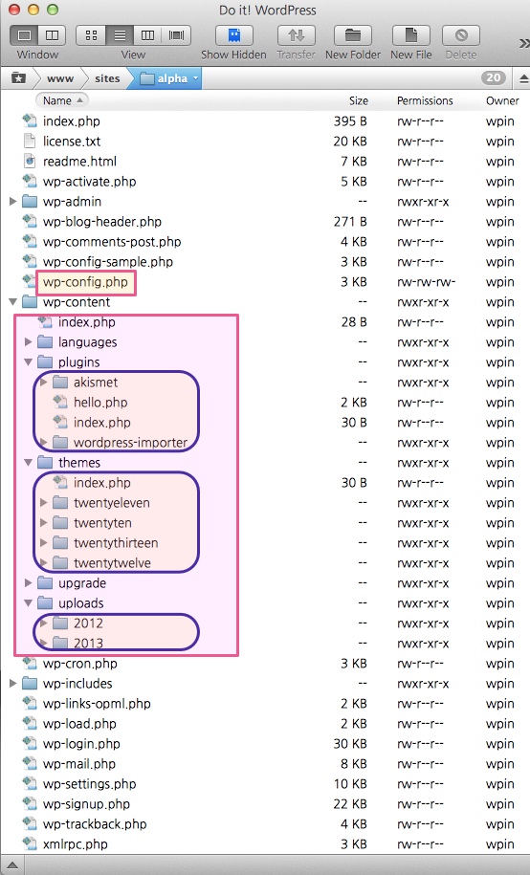Expand the upgrade folder
This screenshot has width=530, height=875.
(x=29, y=583)
